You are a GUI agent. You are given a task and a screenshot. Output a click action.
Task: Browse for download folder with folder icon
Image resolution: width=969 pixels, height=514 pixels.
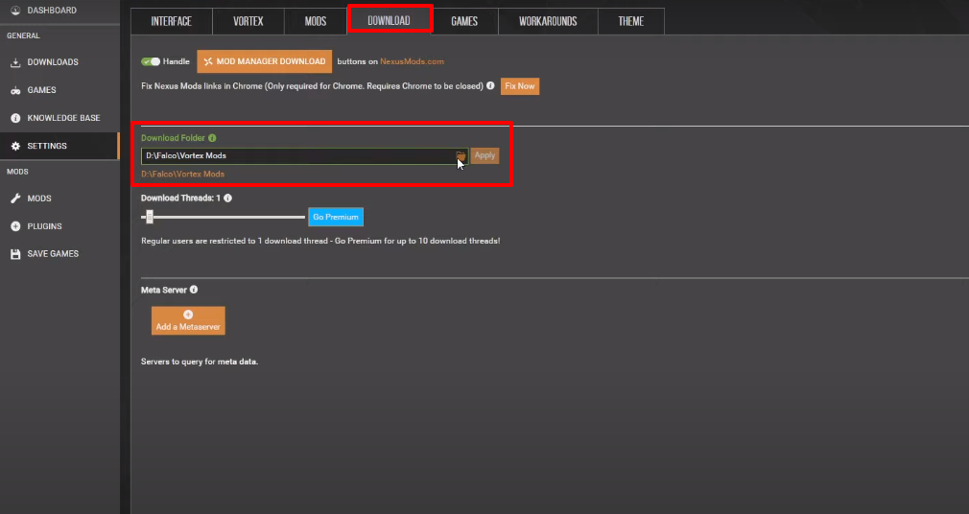(x=461, y=155)
